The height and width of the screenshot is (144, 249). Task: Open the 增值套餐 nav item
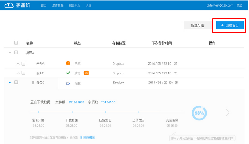coord(58,5)
